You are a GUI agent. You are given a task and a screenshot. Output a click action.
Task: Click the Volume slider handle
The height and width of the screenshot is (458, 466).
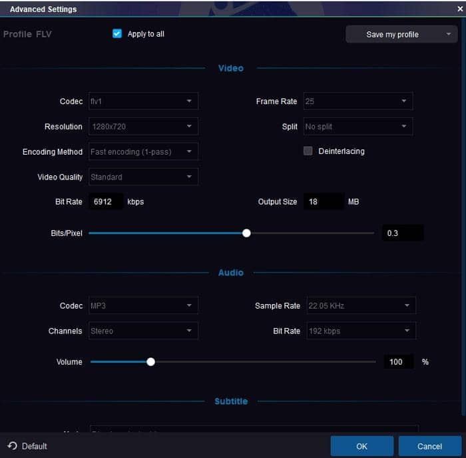click(151, 362)
